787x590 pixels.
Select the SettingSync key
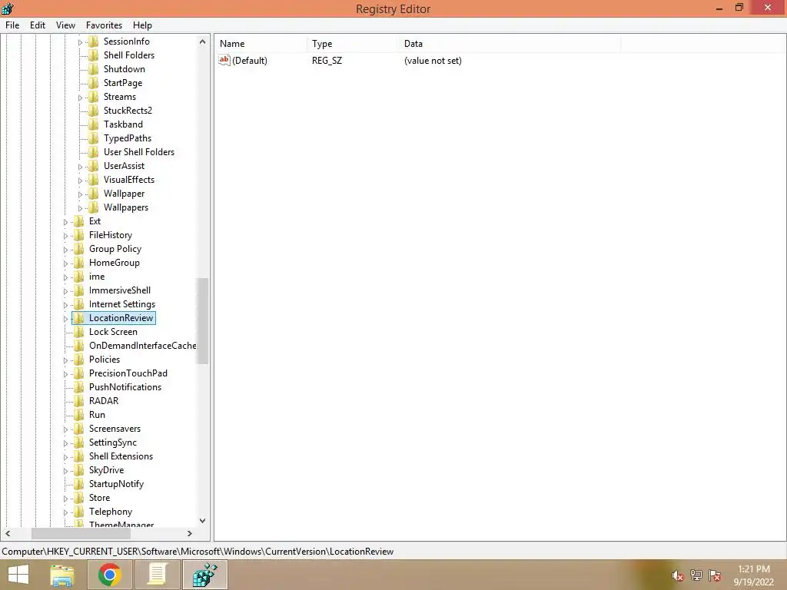pos(112,442)
